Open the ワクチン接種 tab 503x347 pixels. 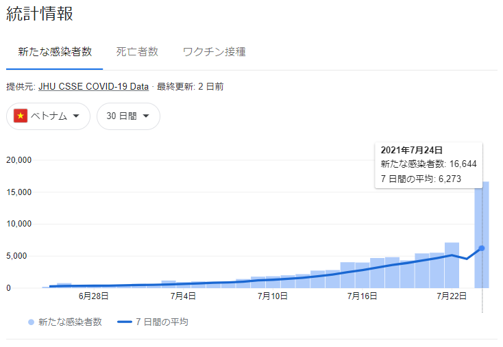coord(214,52)
